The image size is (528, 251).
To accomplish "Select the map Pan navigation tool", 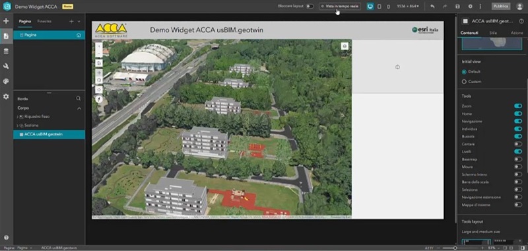I will 99,73.
